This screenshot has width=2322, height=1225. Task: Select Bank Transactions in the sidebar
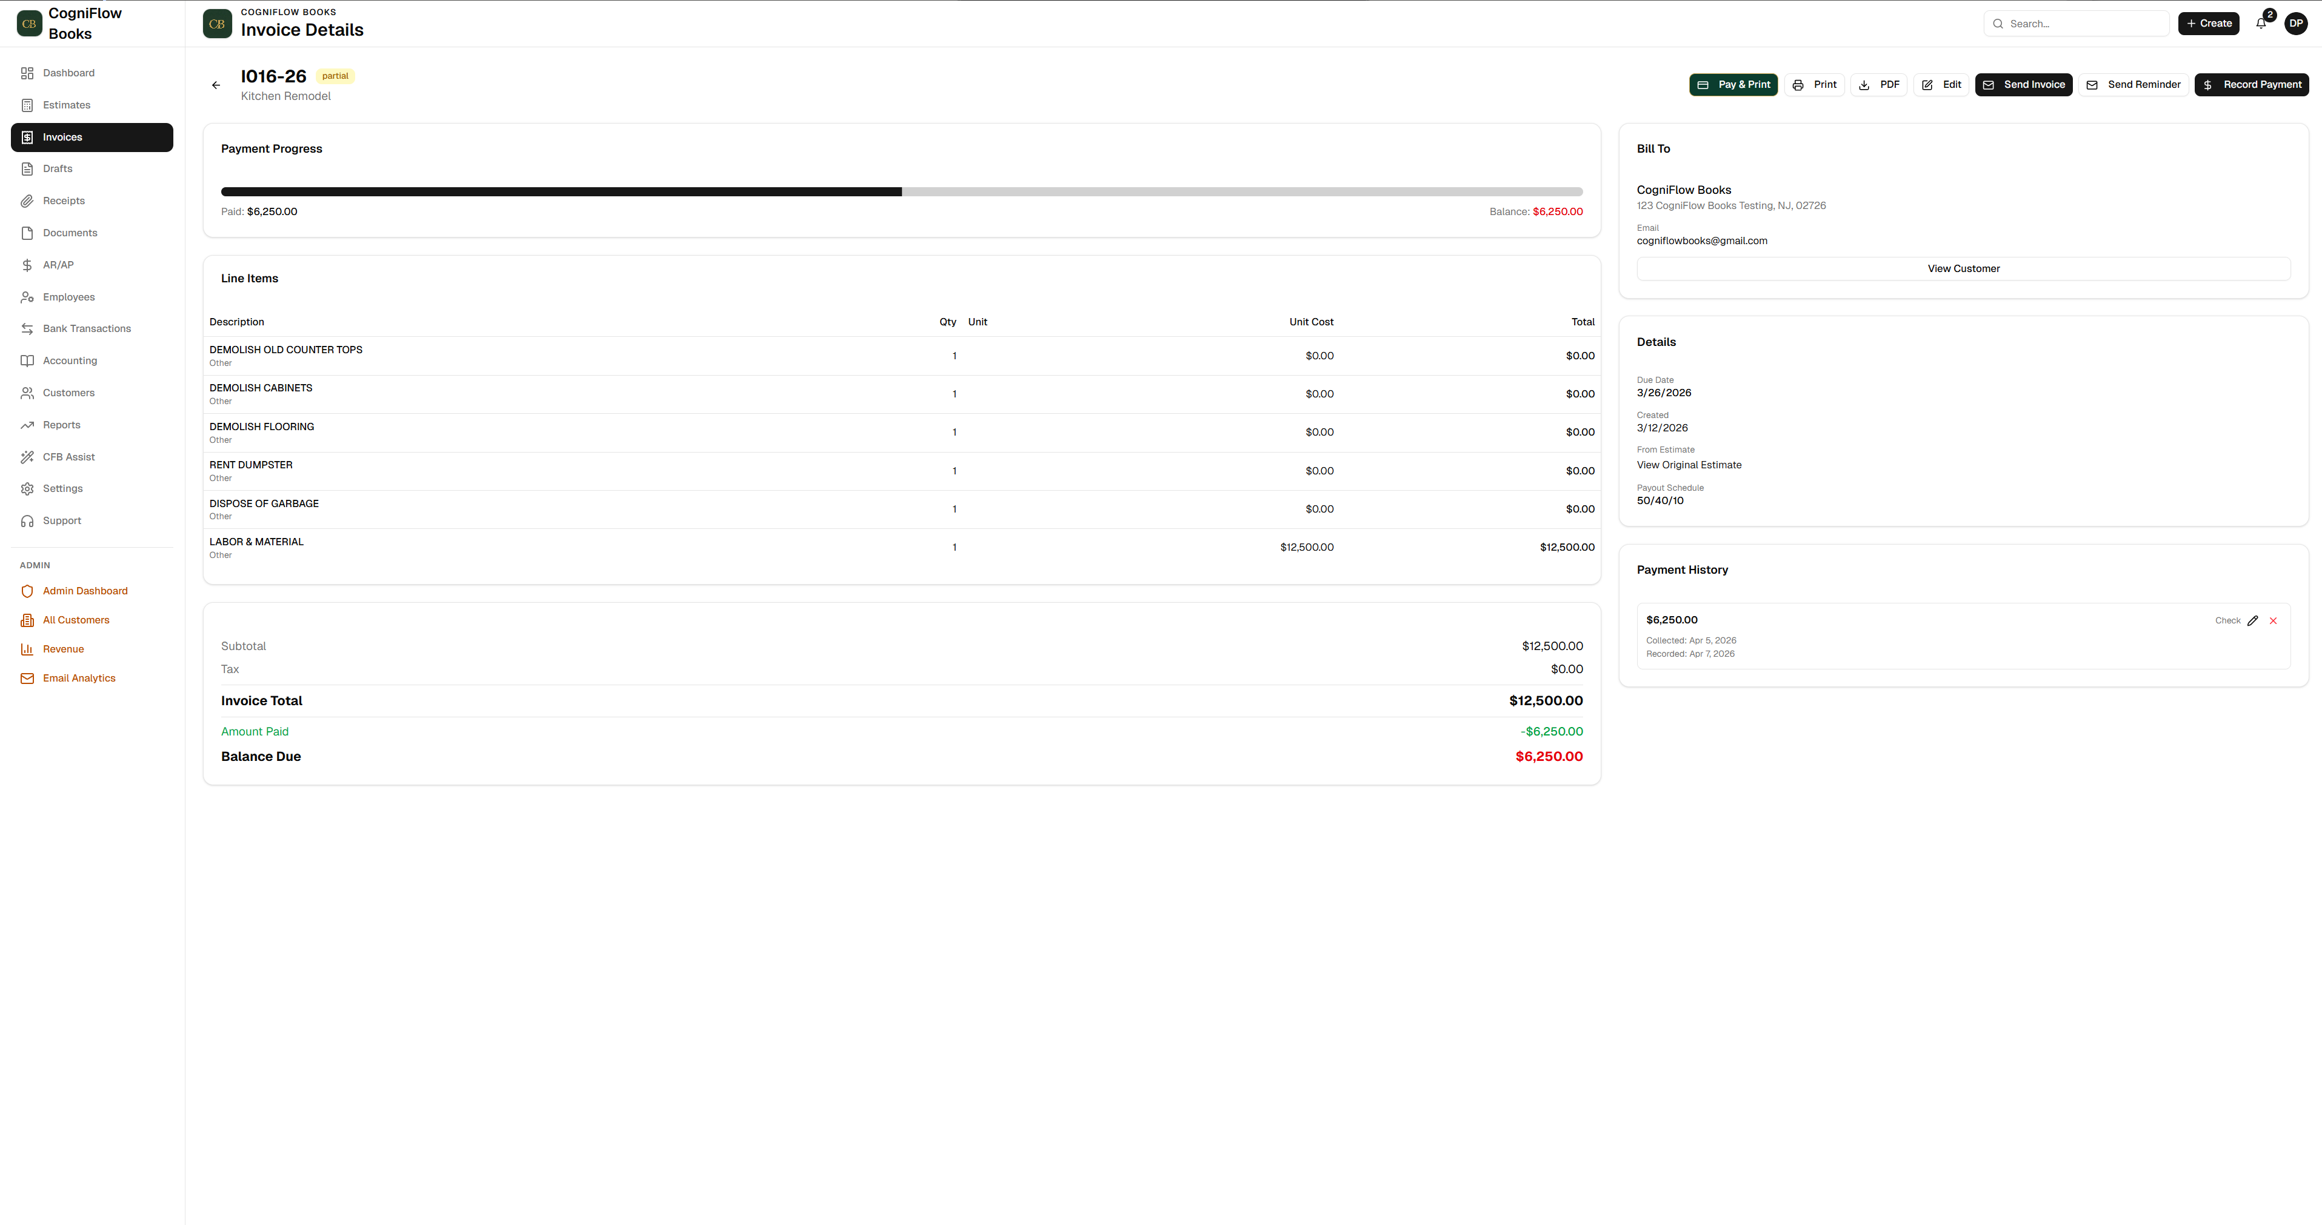tap(87, 328)
